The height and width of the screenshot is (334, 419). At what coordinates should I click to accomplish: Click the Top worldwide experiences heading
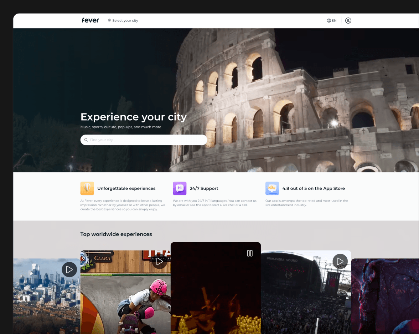coord(116,234)
